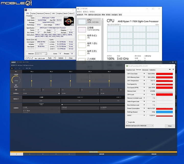Click the 1822.5 MHz GPU Core Clock value
The image size is (184, 164).
pyautogui.click(x=151, y=74)
